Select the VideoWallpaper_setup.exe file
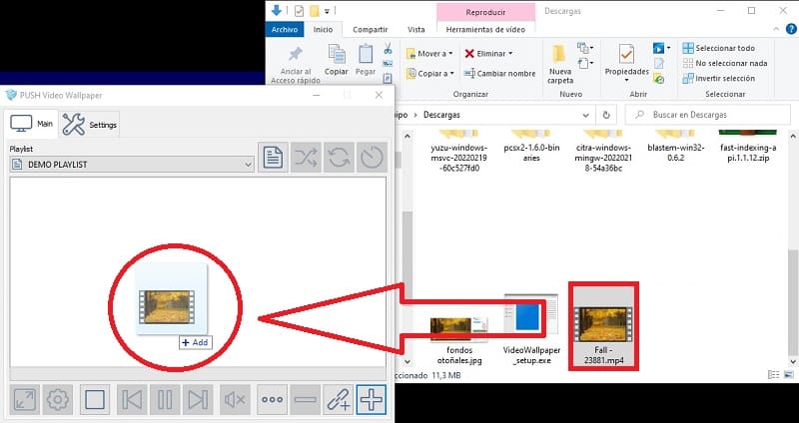 click(x=531, y=327)
